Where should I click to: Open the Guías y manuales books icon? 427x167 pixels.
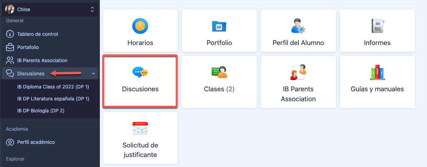click(x=377, y=72)
